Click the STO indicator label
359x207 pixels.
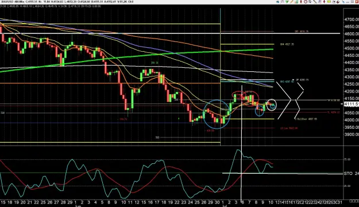pyautogui.click(x=348, y=174)
